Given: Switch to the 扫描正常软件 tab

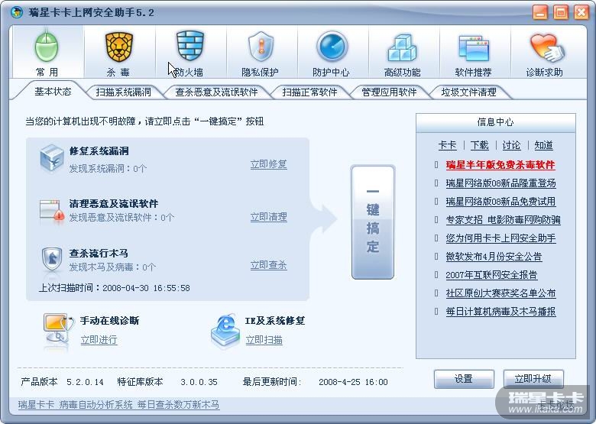Looking at the screenshot, I should (x=309, y=92).
